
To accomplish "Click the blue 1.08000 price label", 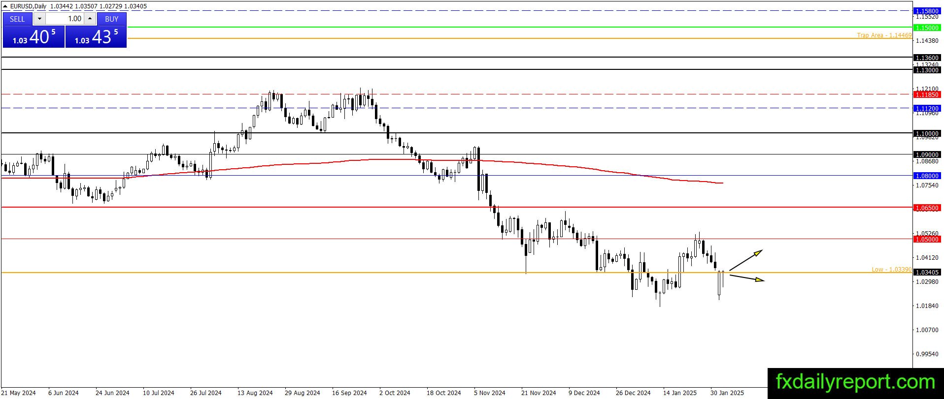I will tap(927, 176).
